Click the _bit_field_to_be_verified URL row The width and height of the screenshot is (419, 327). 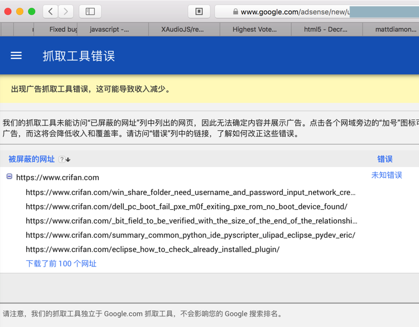[x=191, y=221]
